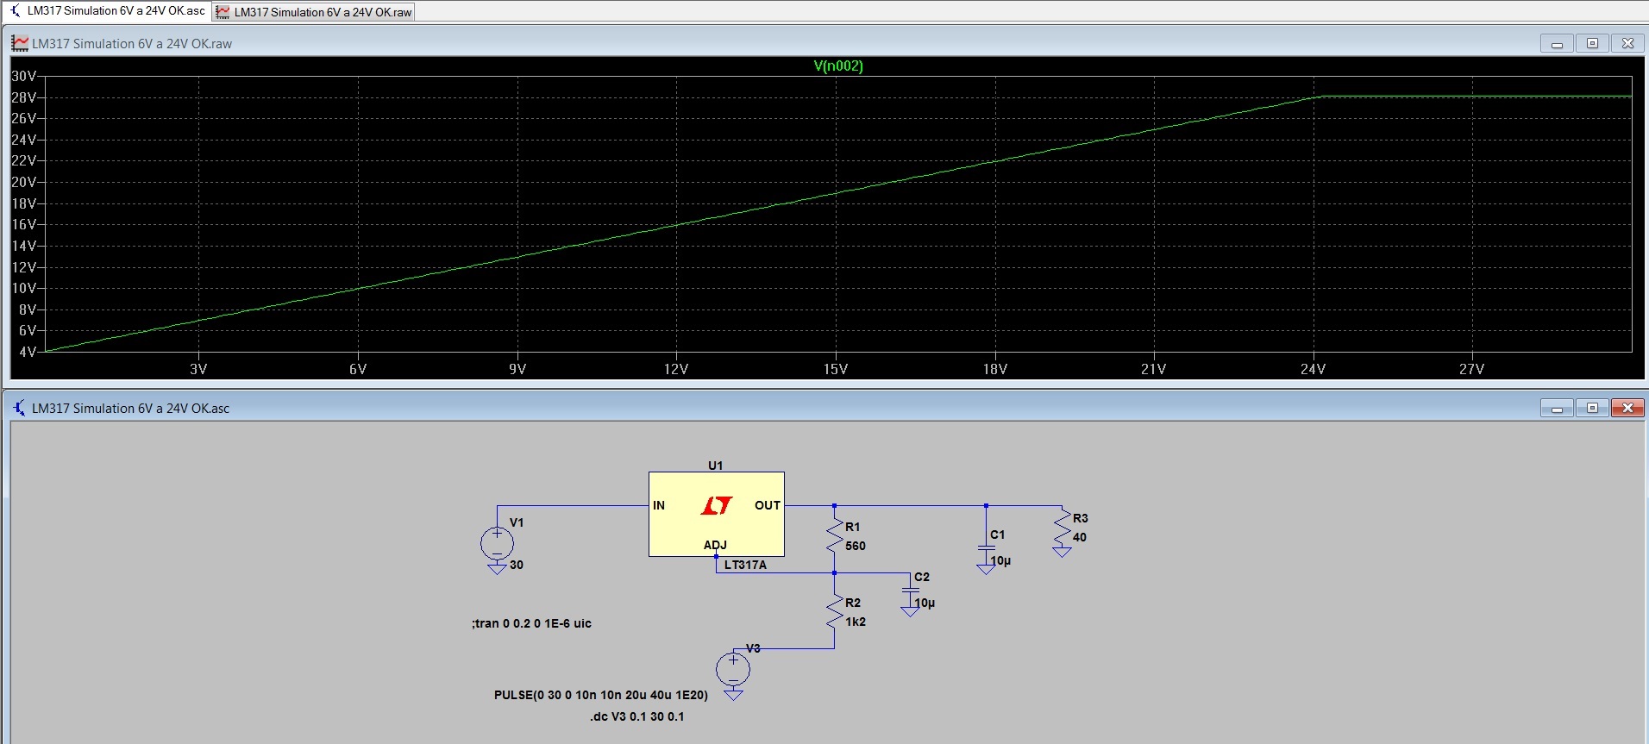Viewport: 1649px width, 744px height.
Task: Click the ground symbol under V3
Action: tap(733, 694)
